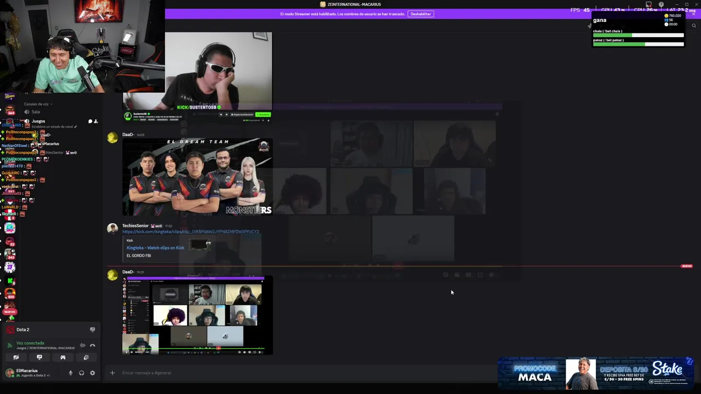The height and width of the screenshot is (394, 701).
Task: Click the ElMacarius user avatar at bottom left
Action: 9,373
